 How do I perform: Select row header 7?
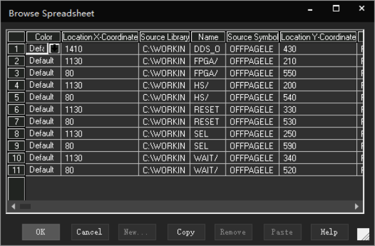(x=16, y=122)
